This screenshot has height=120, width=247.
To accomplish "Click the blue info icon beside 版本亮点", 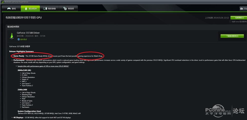I will [x=19, y=39].
